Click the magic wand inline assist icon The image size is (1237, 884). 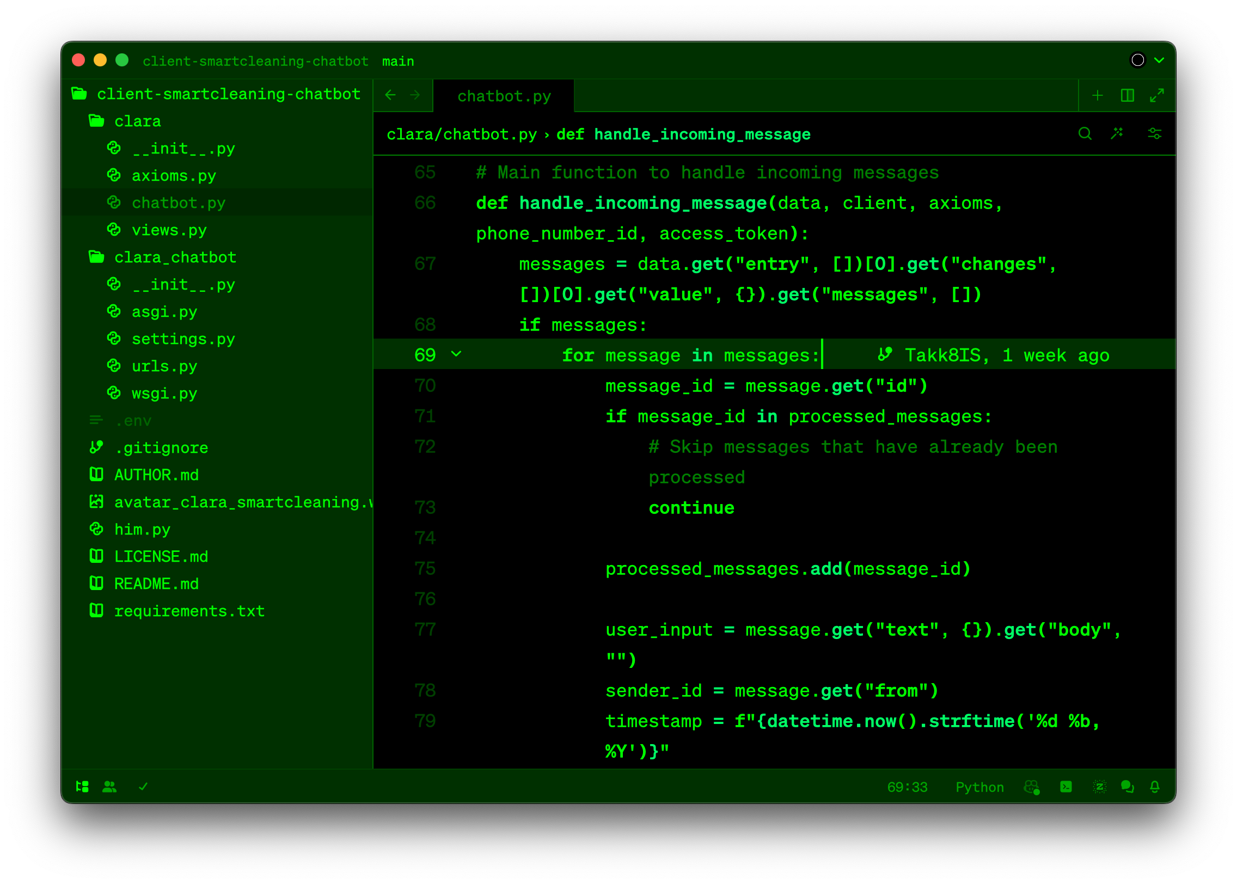[x=1117, y=134]
